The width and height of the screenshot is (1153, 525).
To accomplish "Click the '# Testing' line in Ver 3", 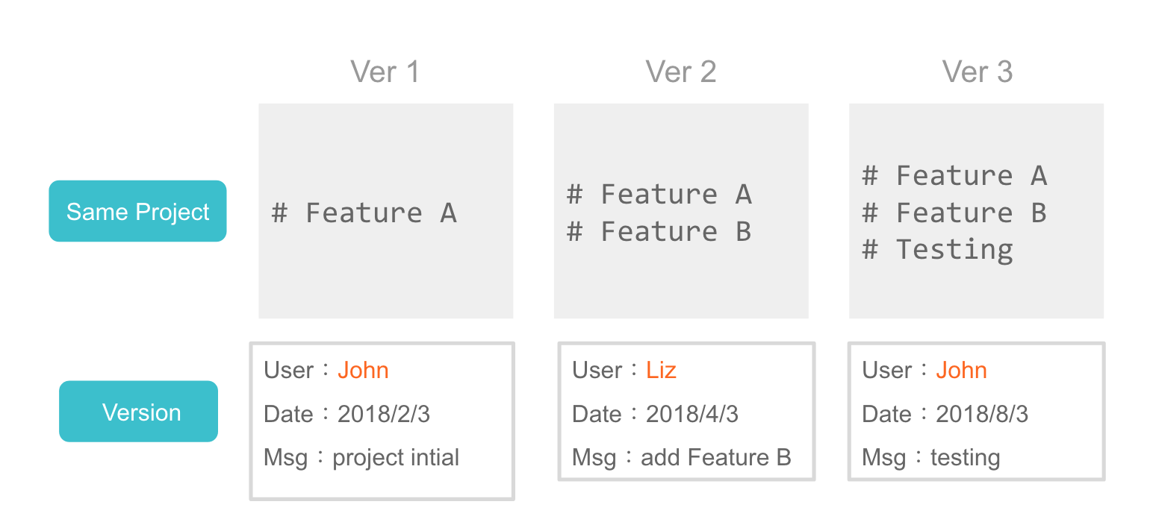I will point(937,250).
